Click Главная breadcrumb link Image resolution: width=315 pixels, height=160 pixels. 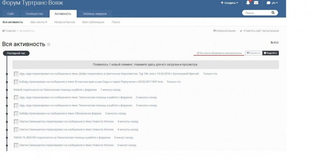click(10, 31)
